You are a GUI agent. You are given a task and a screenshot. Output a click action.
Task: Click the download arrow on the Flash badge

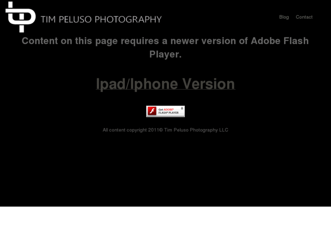click(x=182, y=108)
